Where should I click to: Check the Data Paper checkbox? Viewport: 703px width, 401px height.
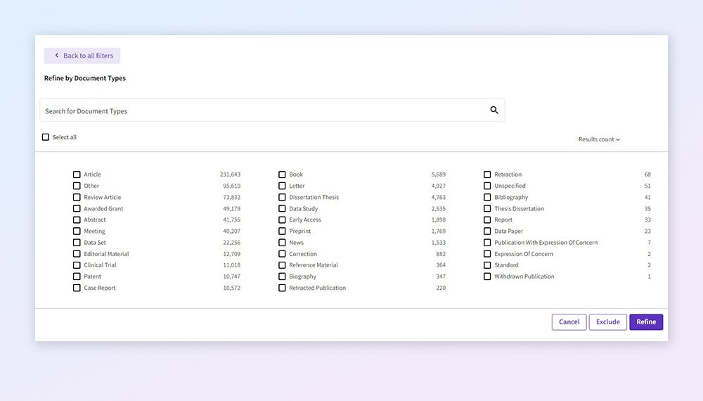click(487, 231)
